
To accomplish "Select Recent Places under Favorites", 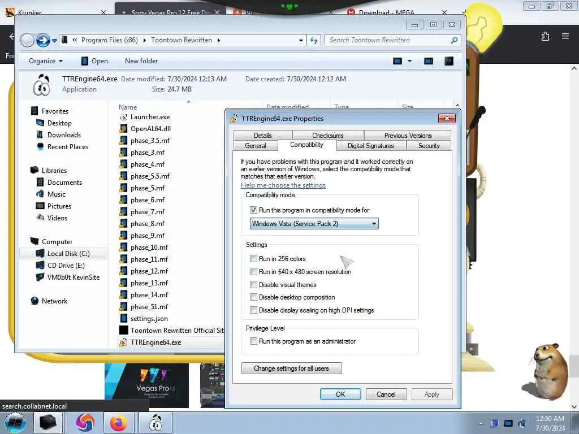I will tap(62, 146).
